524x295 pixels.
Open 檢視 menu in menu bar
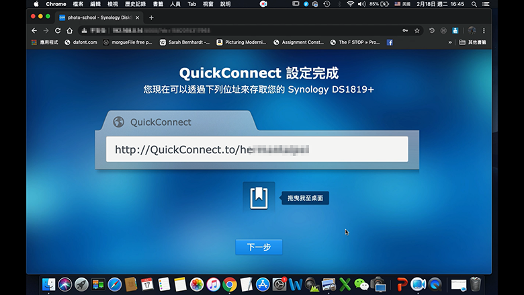click(113, 4)
